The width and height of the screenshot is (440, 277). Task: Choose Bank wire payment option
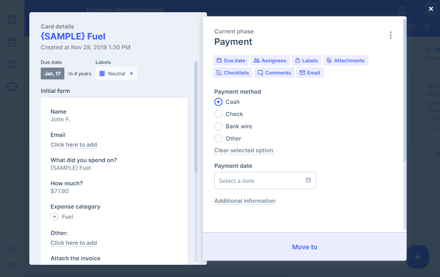click(x=218, y=126)
